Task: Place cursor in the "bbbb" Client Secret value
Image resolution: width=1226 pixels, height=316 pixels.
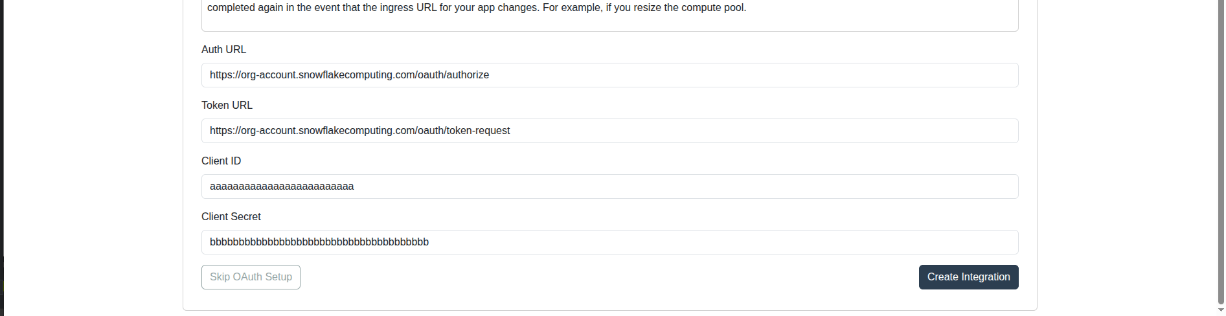Action: (x=319, y=242)
